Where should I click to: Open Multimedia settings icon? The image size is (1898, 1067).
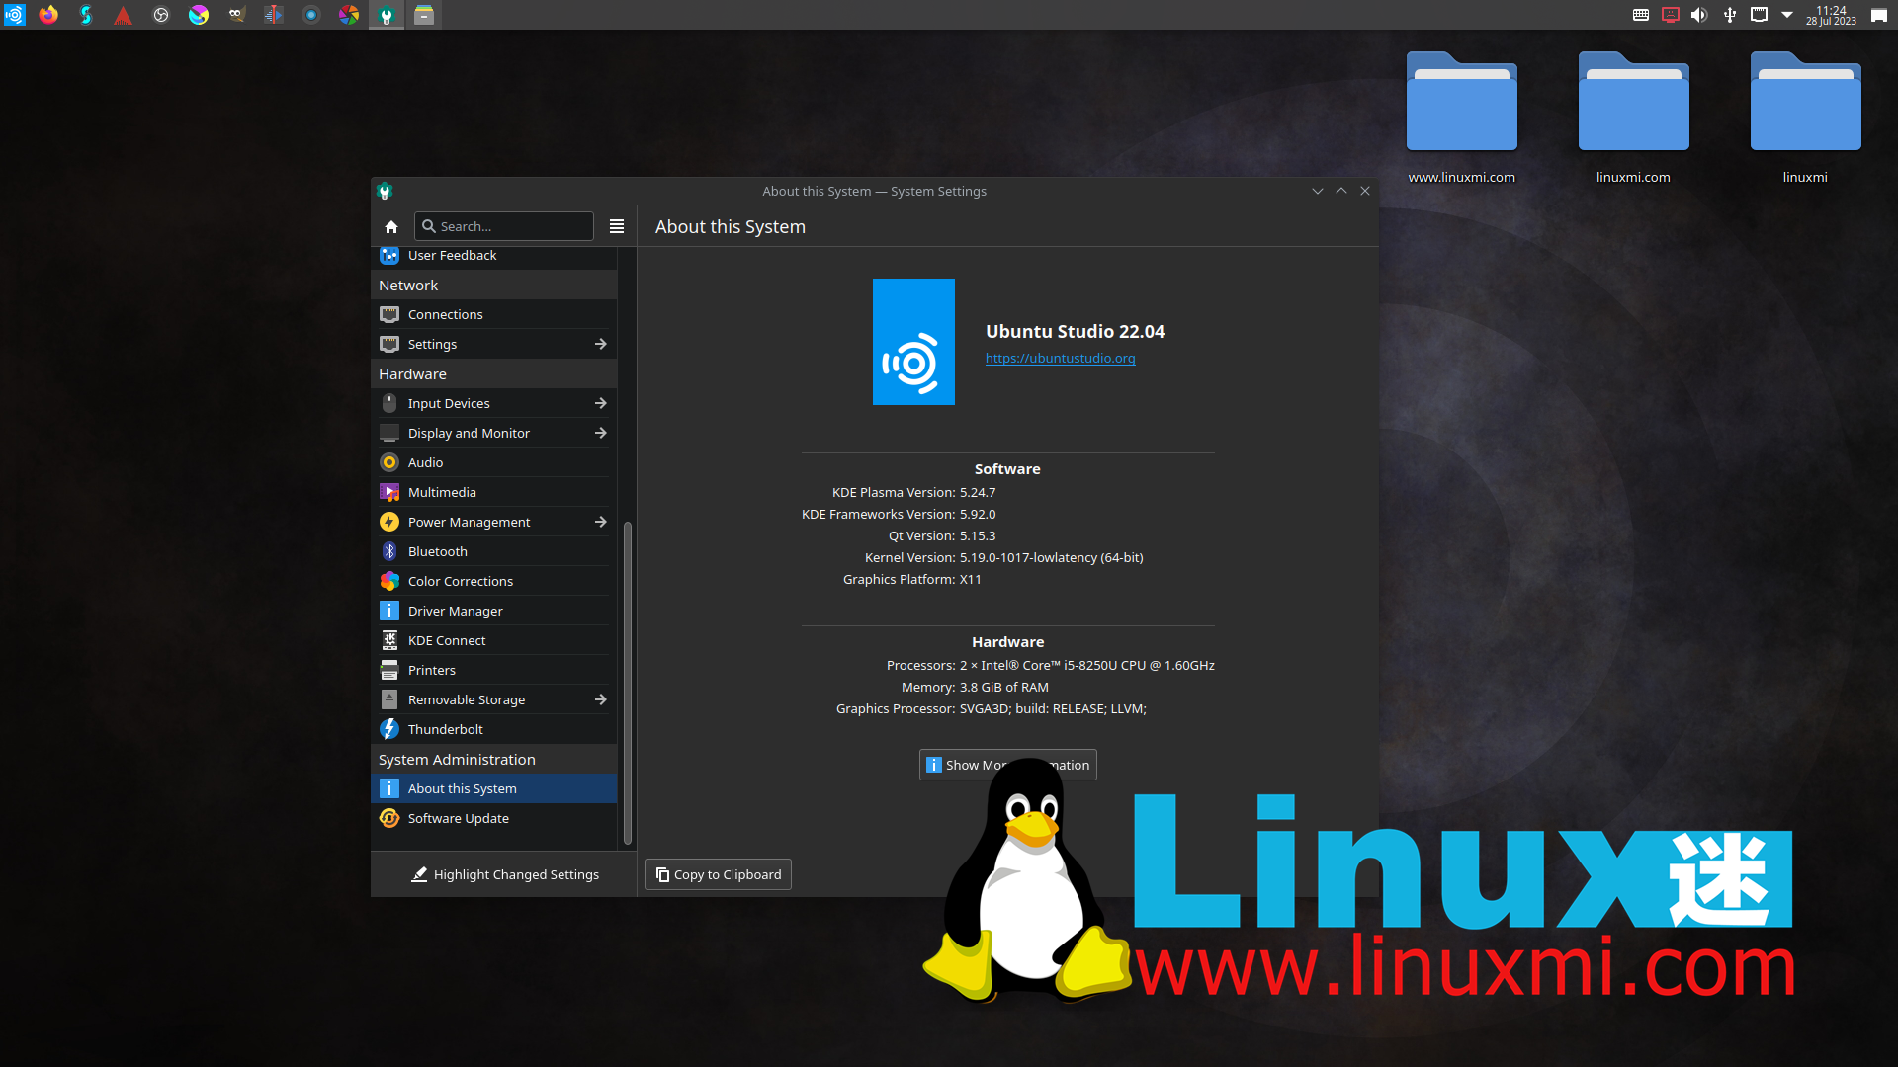tap(389, 492)
